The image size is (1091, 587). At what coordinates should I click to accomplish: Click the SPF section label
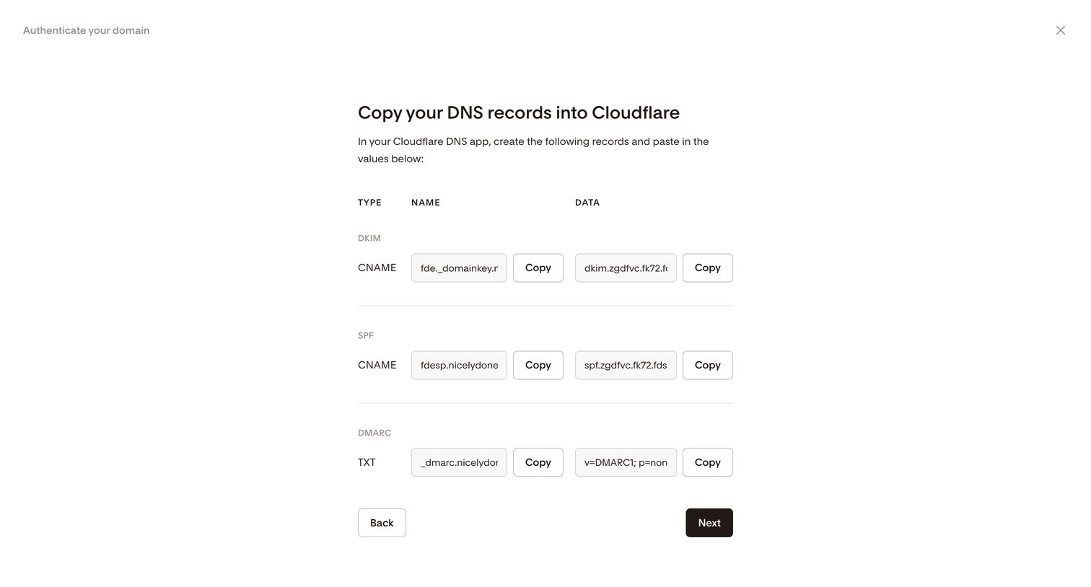[x=366, y=335]
